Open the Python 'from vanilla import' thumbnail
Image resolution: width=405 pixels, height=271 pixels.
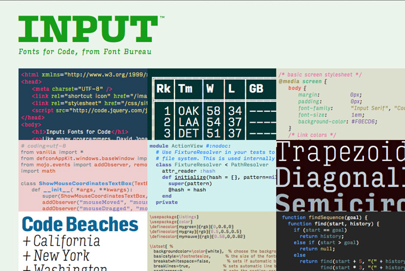pos(83,176)
